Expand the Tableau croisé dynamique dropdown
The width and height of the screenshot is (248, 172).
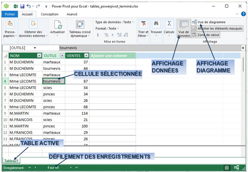pos(89,36)
